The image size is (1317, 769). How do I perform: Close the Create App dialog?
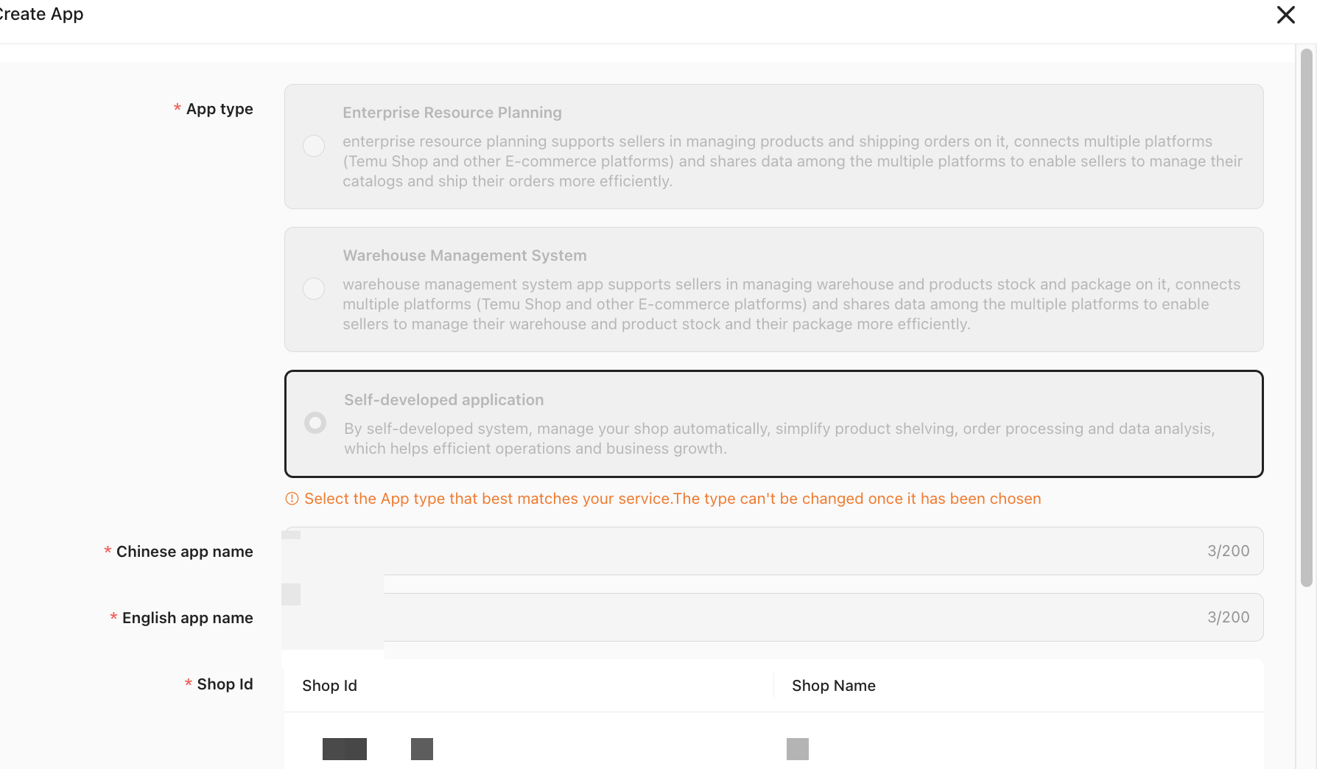point(1285,15)
